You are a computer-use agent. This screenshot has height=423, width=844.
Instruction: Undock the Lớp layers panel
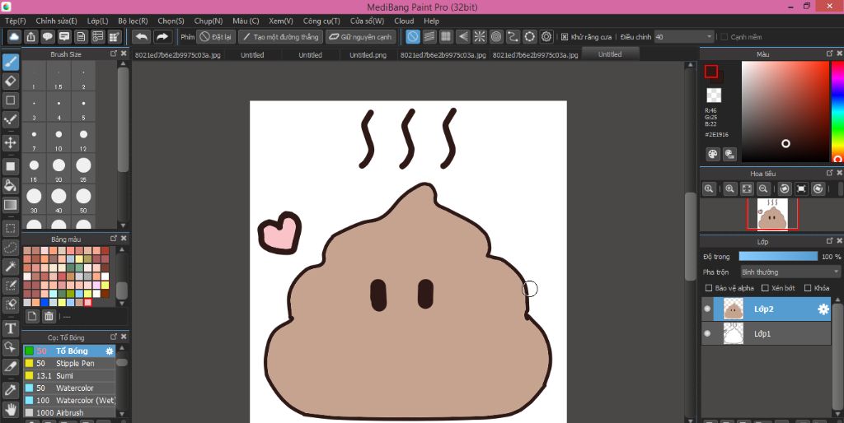coord(829,242)
